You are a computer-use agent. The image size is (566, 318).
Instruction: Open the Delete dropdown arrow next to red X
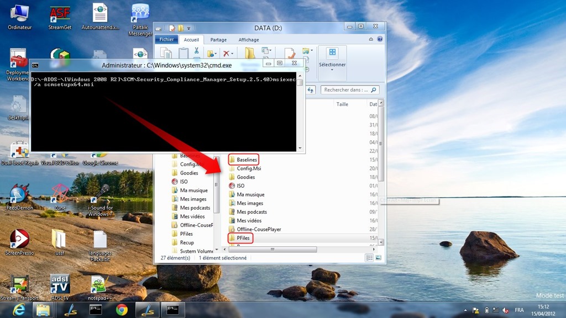tap(232, 54)
